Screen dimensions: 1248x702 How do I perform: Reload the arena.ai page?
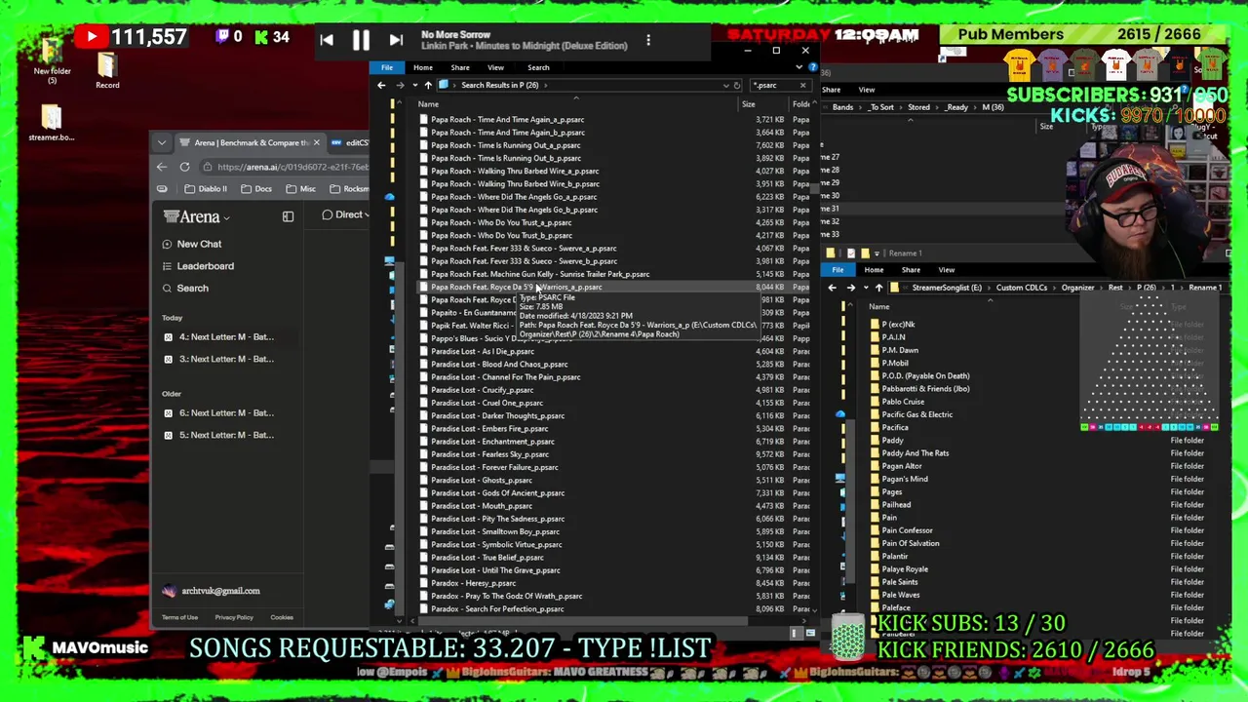(184, 167)
